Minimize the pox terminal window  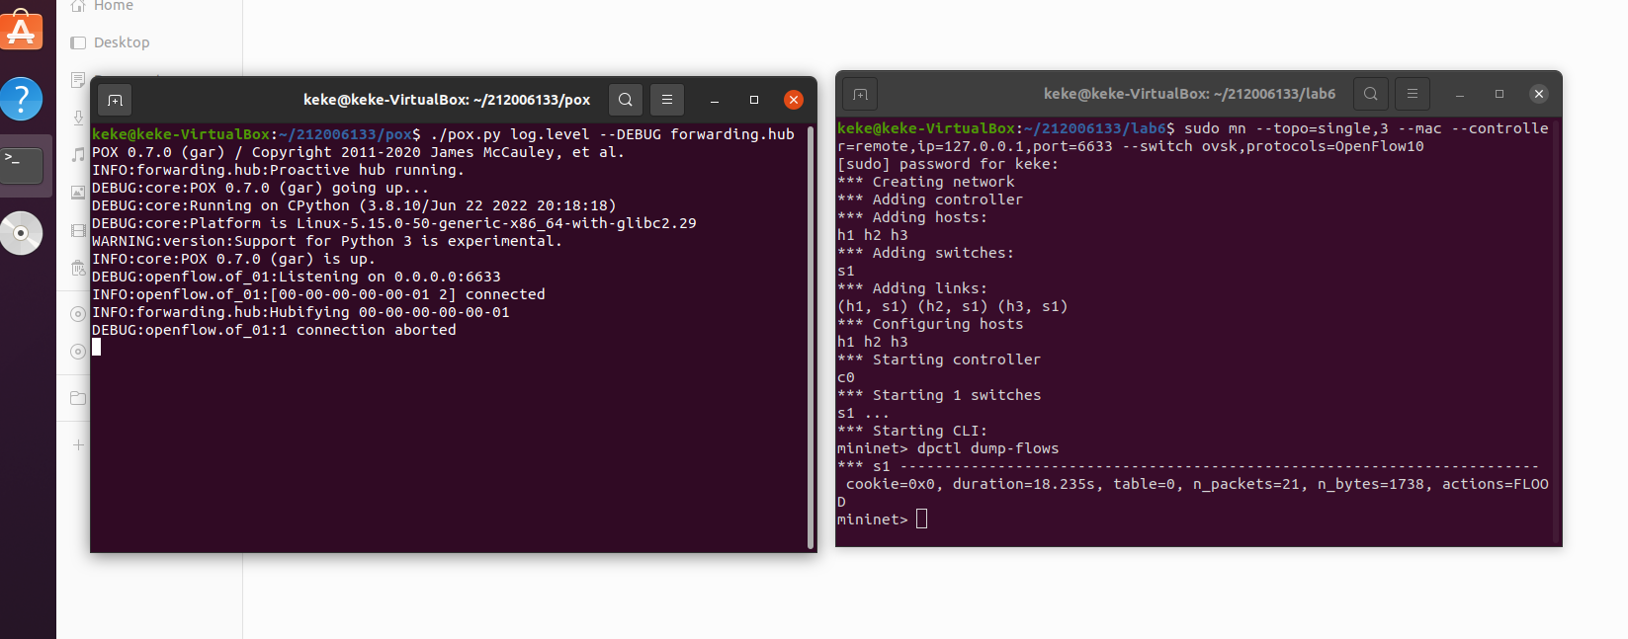(x=715, y=100)
